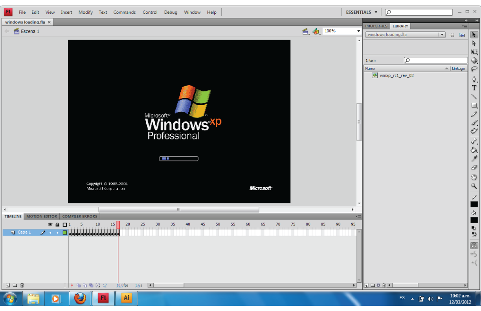481x311 pixels.
Task: Show Capa 1 as outlines only
Action: pos(65,233)
